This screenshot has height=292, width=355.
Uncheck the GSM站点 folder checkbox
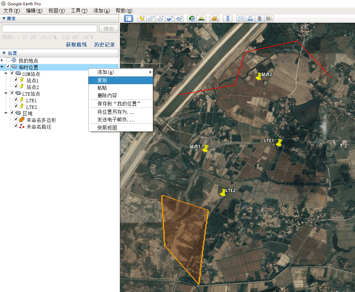coord(12,73)
